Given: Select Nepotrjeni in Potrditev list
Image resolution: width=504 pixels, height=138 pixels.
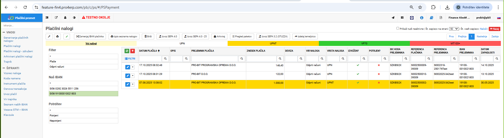Looking at the screenshot, I should click(x=83, y=121).
